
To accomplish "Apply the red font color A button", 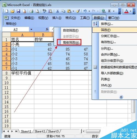I will [x=126, y=11].
